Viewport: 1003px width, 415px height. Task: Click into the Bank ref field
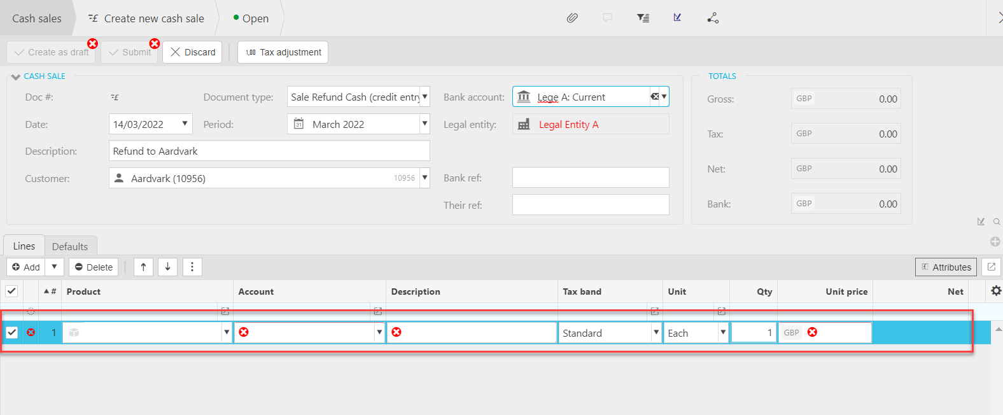coord(590,178)
